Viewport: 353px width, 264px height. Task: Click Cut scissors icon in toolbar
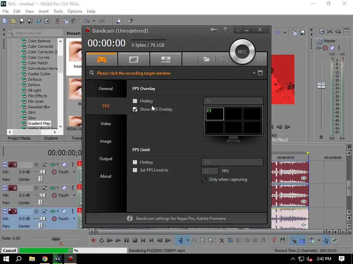(57, 21)
